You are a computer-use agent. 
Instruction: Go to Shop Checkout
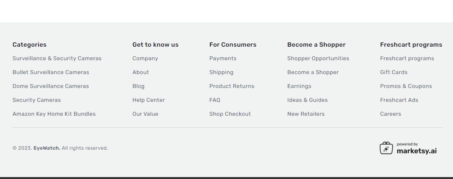230,114
